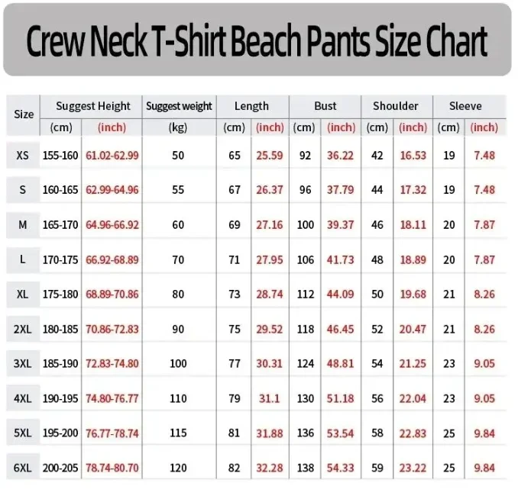Click the 'Sleeve' column header
Screen dimensions: 518x499
[x=465, y=106]
